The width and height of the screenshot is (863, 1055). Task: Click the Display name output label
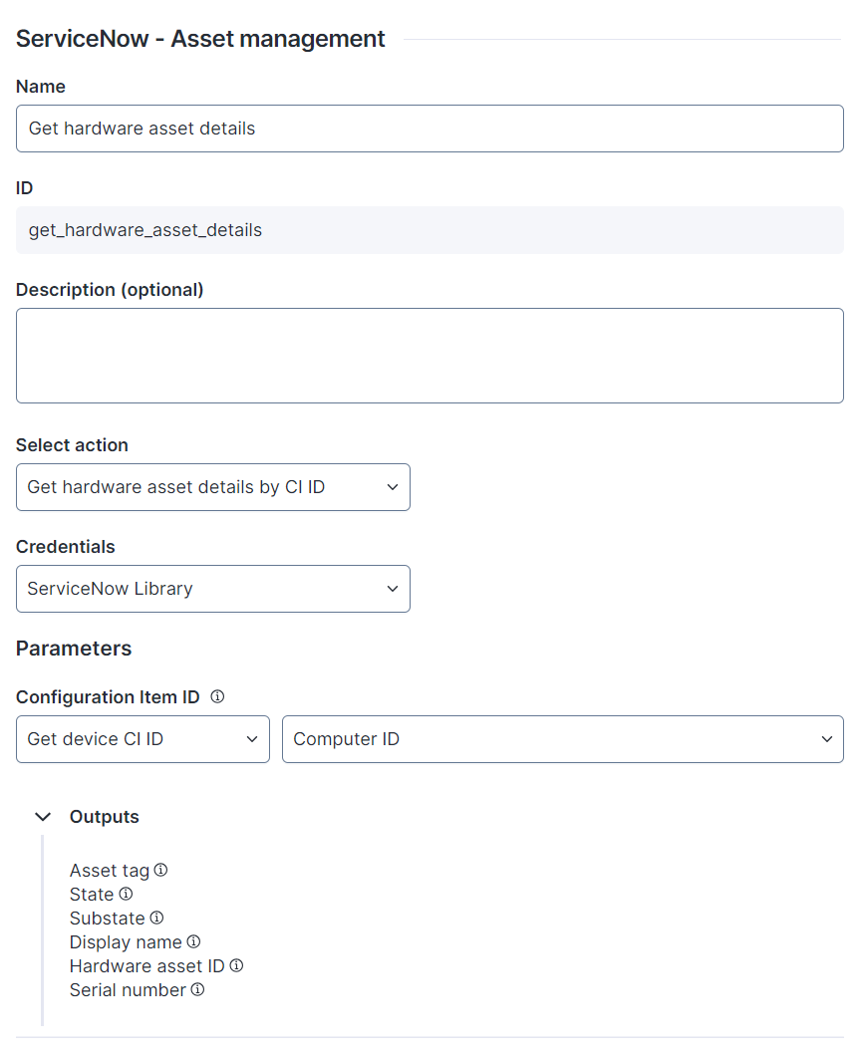click(126, 942)
